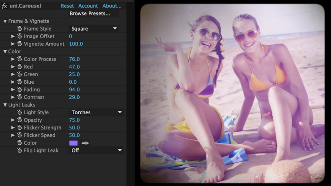This screenshot has height=186, width=331.
Task: Click the Color Process stopwatch icon
Action: click(20, 59)
